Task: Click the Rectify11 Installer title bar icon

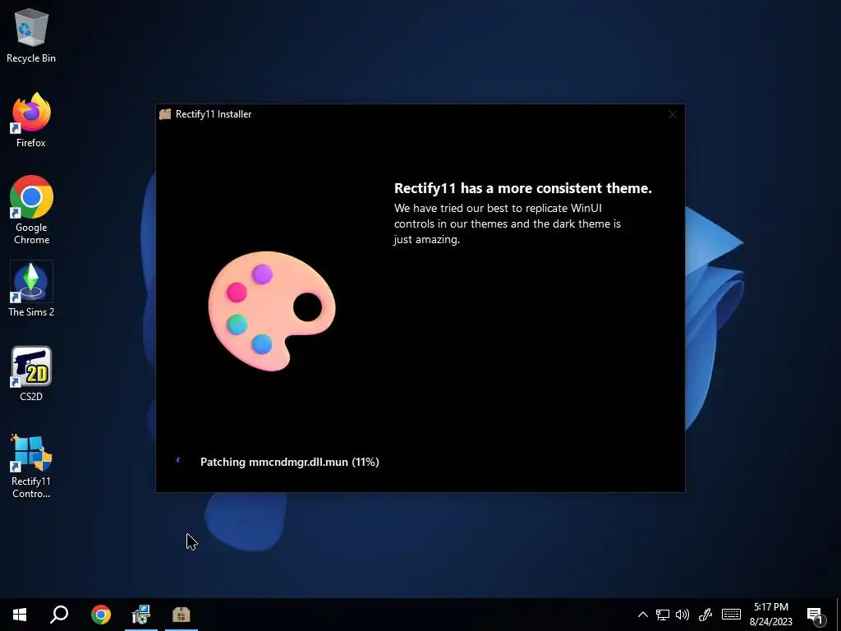Action: (x=165, y=113)
